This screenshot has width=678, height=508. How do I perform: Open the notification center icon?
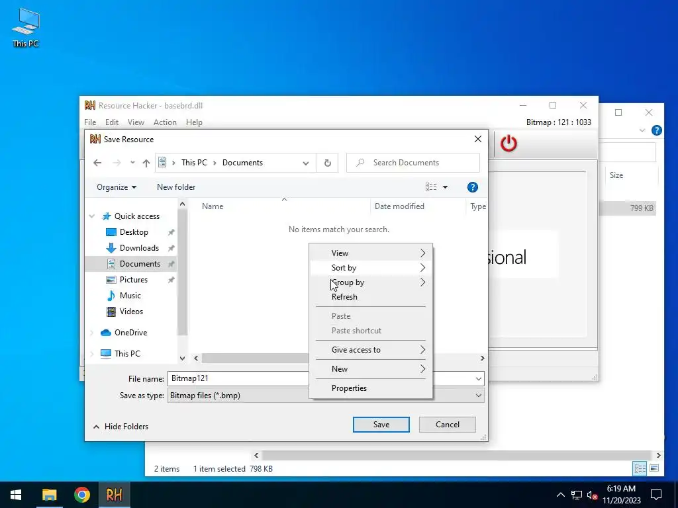click(x=656, y=495)
